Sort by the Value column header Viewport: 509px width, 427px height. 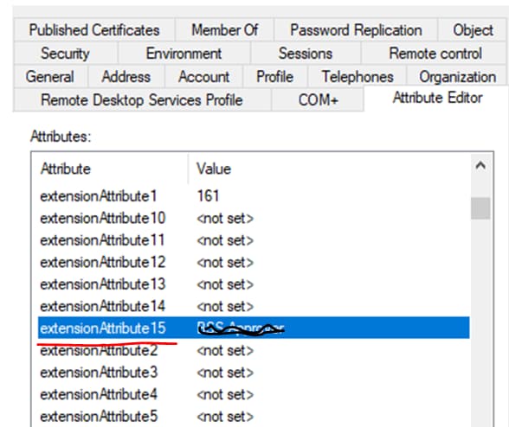click(x=329, y=169)
